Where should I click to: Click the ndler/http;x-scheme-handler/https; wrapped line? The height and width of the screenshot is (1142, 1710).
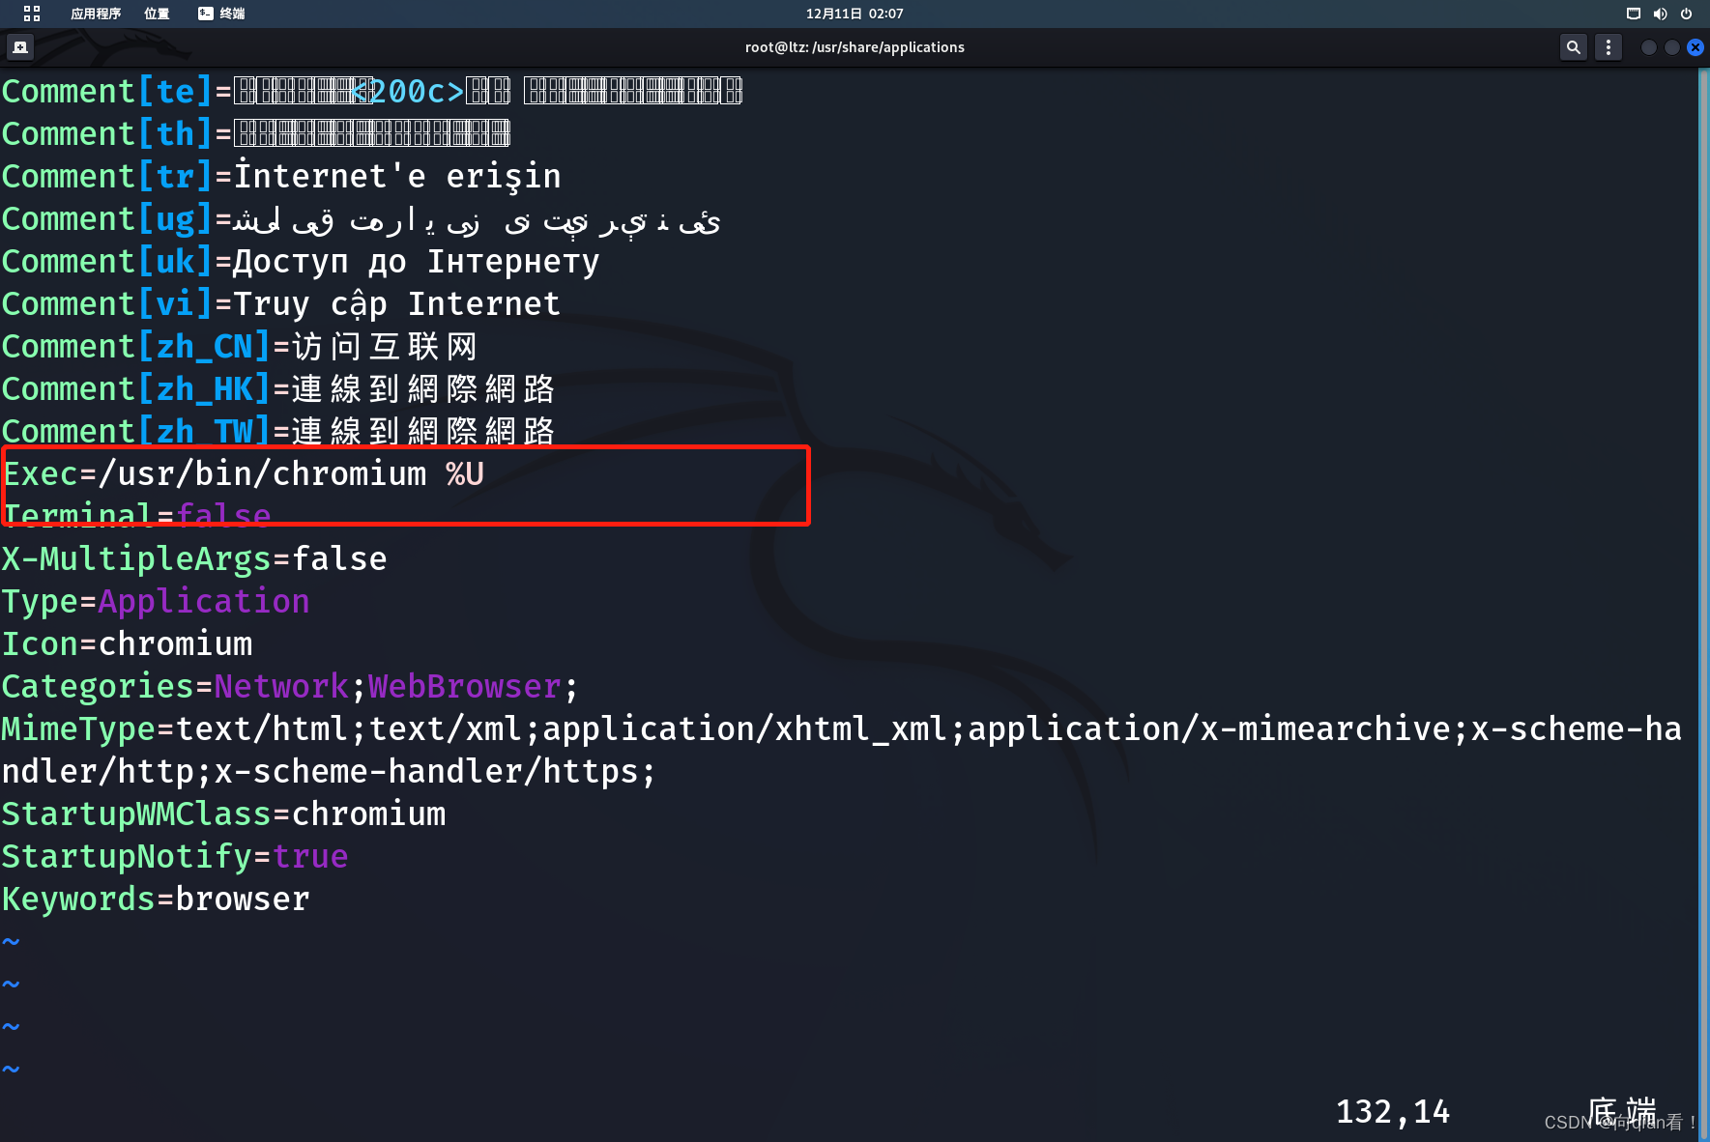pos(329,771)
